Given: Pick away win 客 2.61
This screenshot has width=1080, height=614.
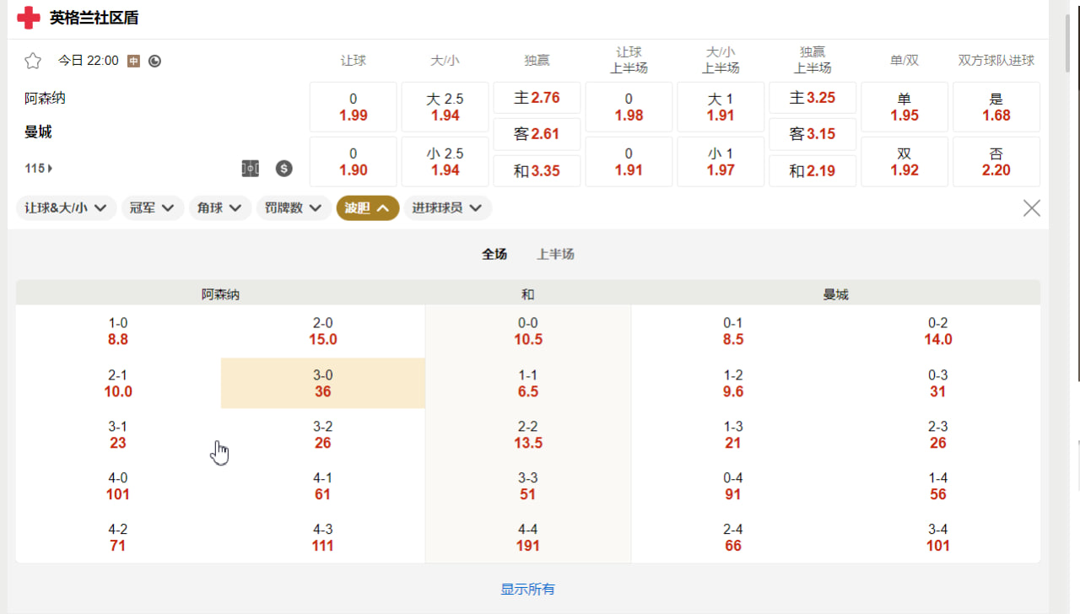Looking at the screenshot, I should (x=537, y=134).
